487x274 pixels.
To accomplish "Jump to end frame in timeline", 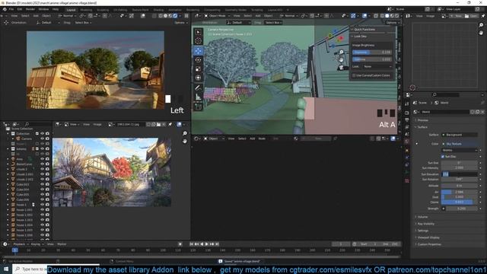I will click(x=217, y=244).
